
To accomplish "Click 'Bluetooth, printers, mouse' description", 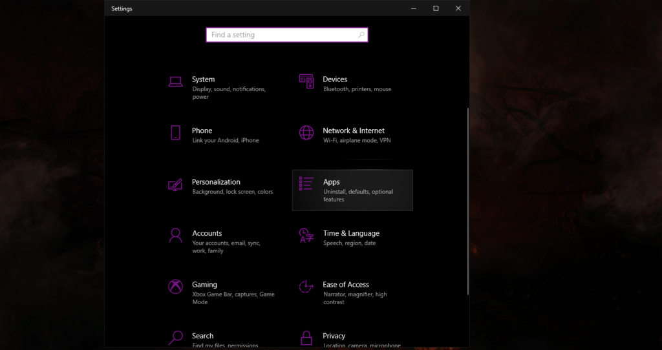I will click(x=357, y=89).
